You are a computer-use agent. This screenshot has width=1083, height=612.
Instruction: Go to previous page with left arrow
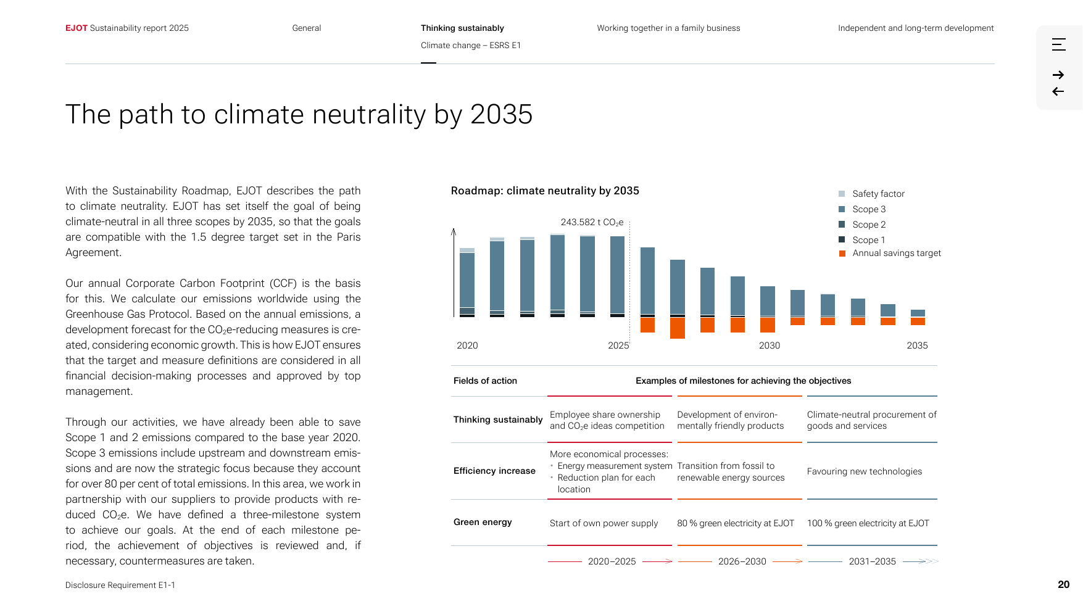1058,91
